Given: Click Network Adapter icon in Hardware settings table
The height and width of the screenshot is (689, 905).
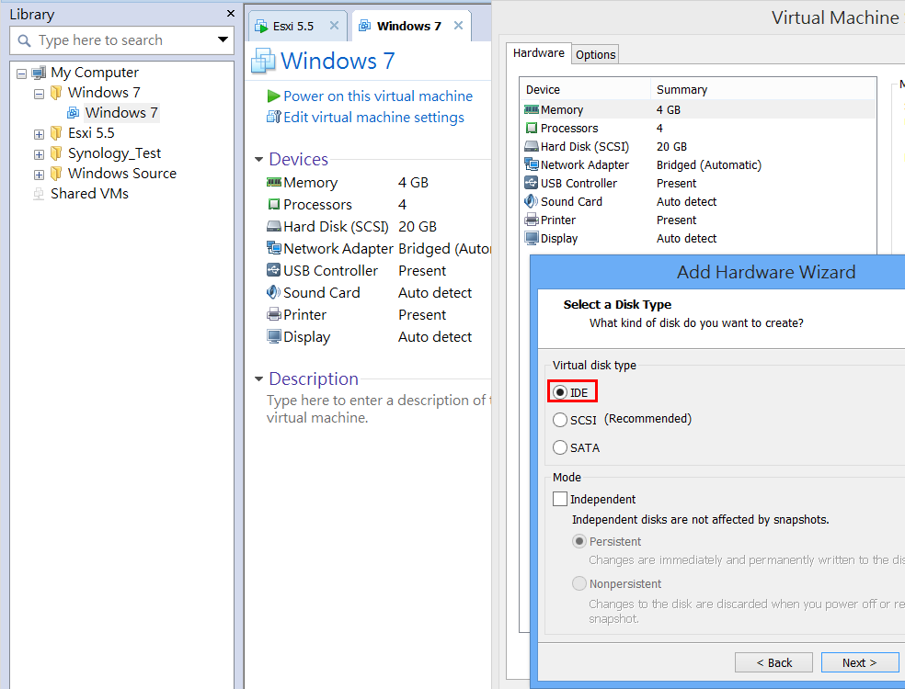Looking at the screenshot, I should 532,164.
